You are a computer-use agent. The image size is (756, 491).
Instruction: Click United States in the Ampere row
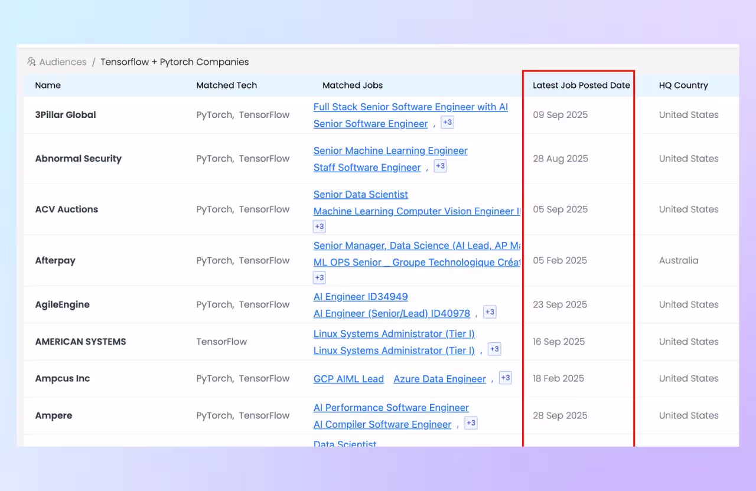[689, 415]
